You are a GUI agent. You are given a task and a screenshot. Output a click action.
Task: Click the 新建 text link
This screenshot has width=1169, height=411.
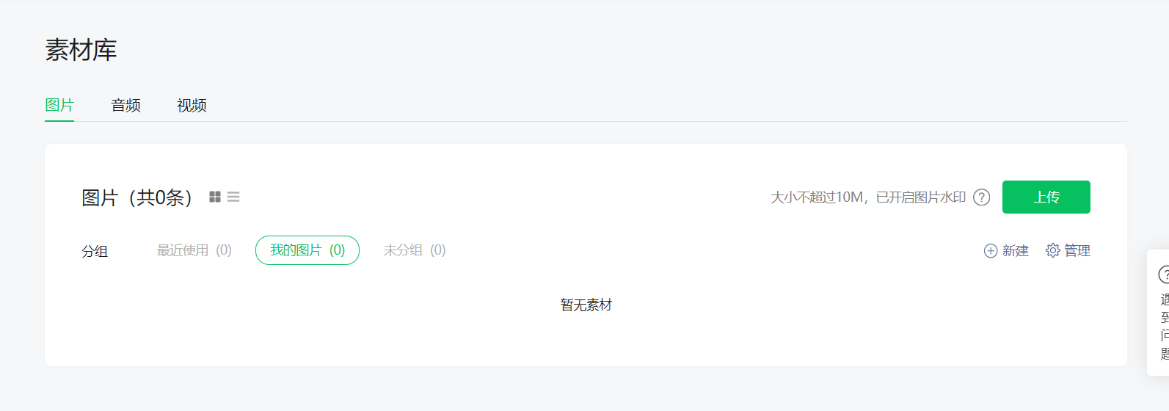[x=1016, y=251]
